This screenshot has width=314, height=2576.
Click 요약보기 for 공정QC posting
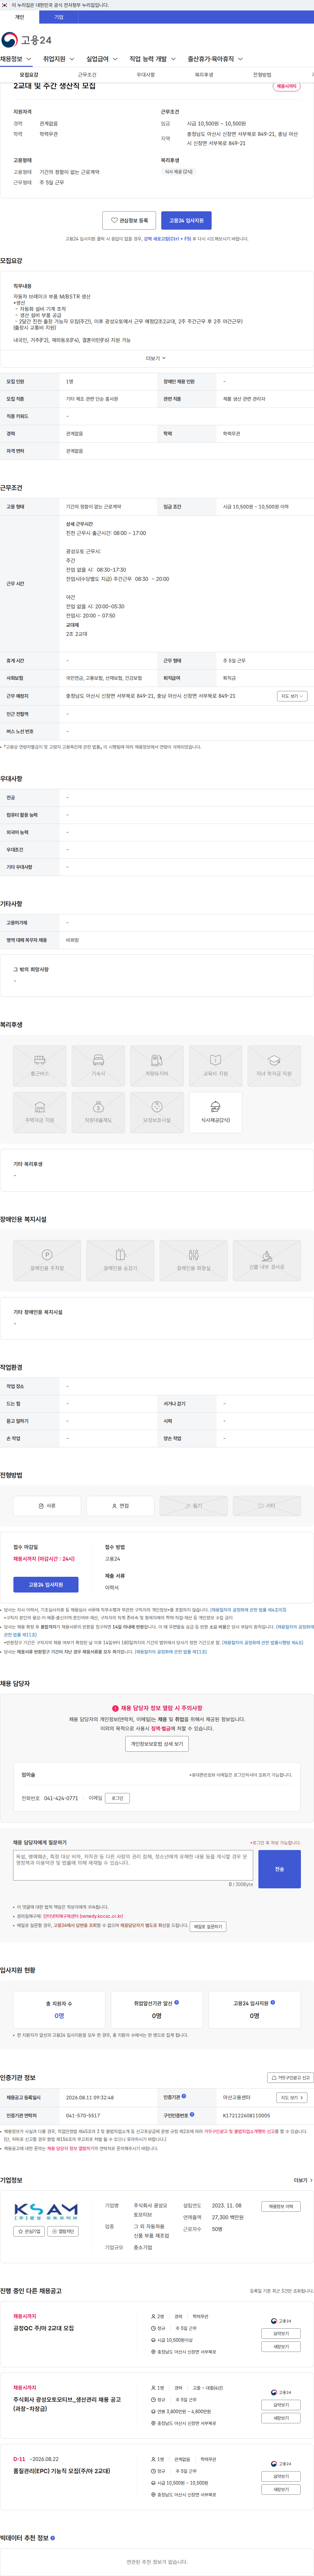(x=281, y=2333)
